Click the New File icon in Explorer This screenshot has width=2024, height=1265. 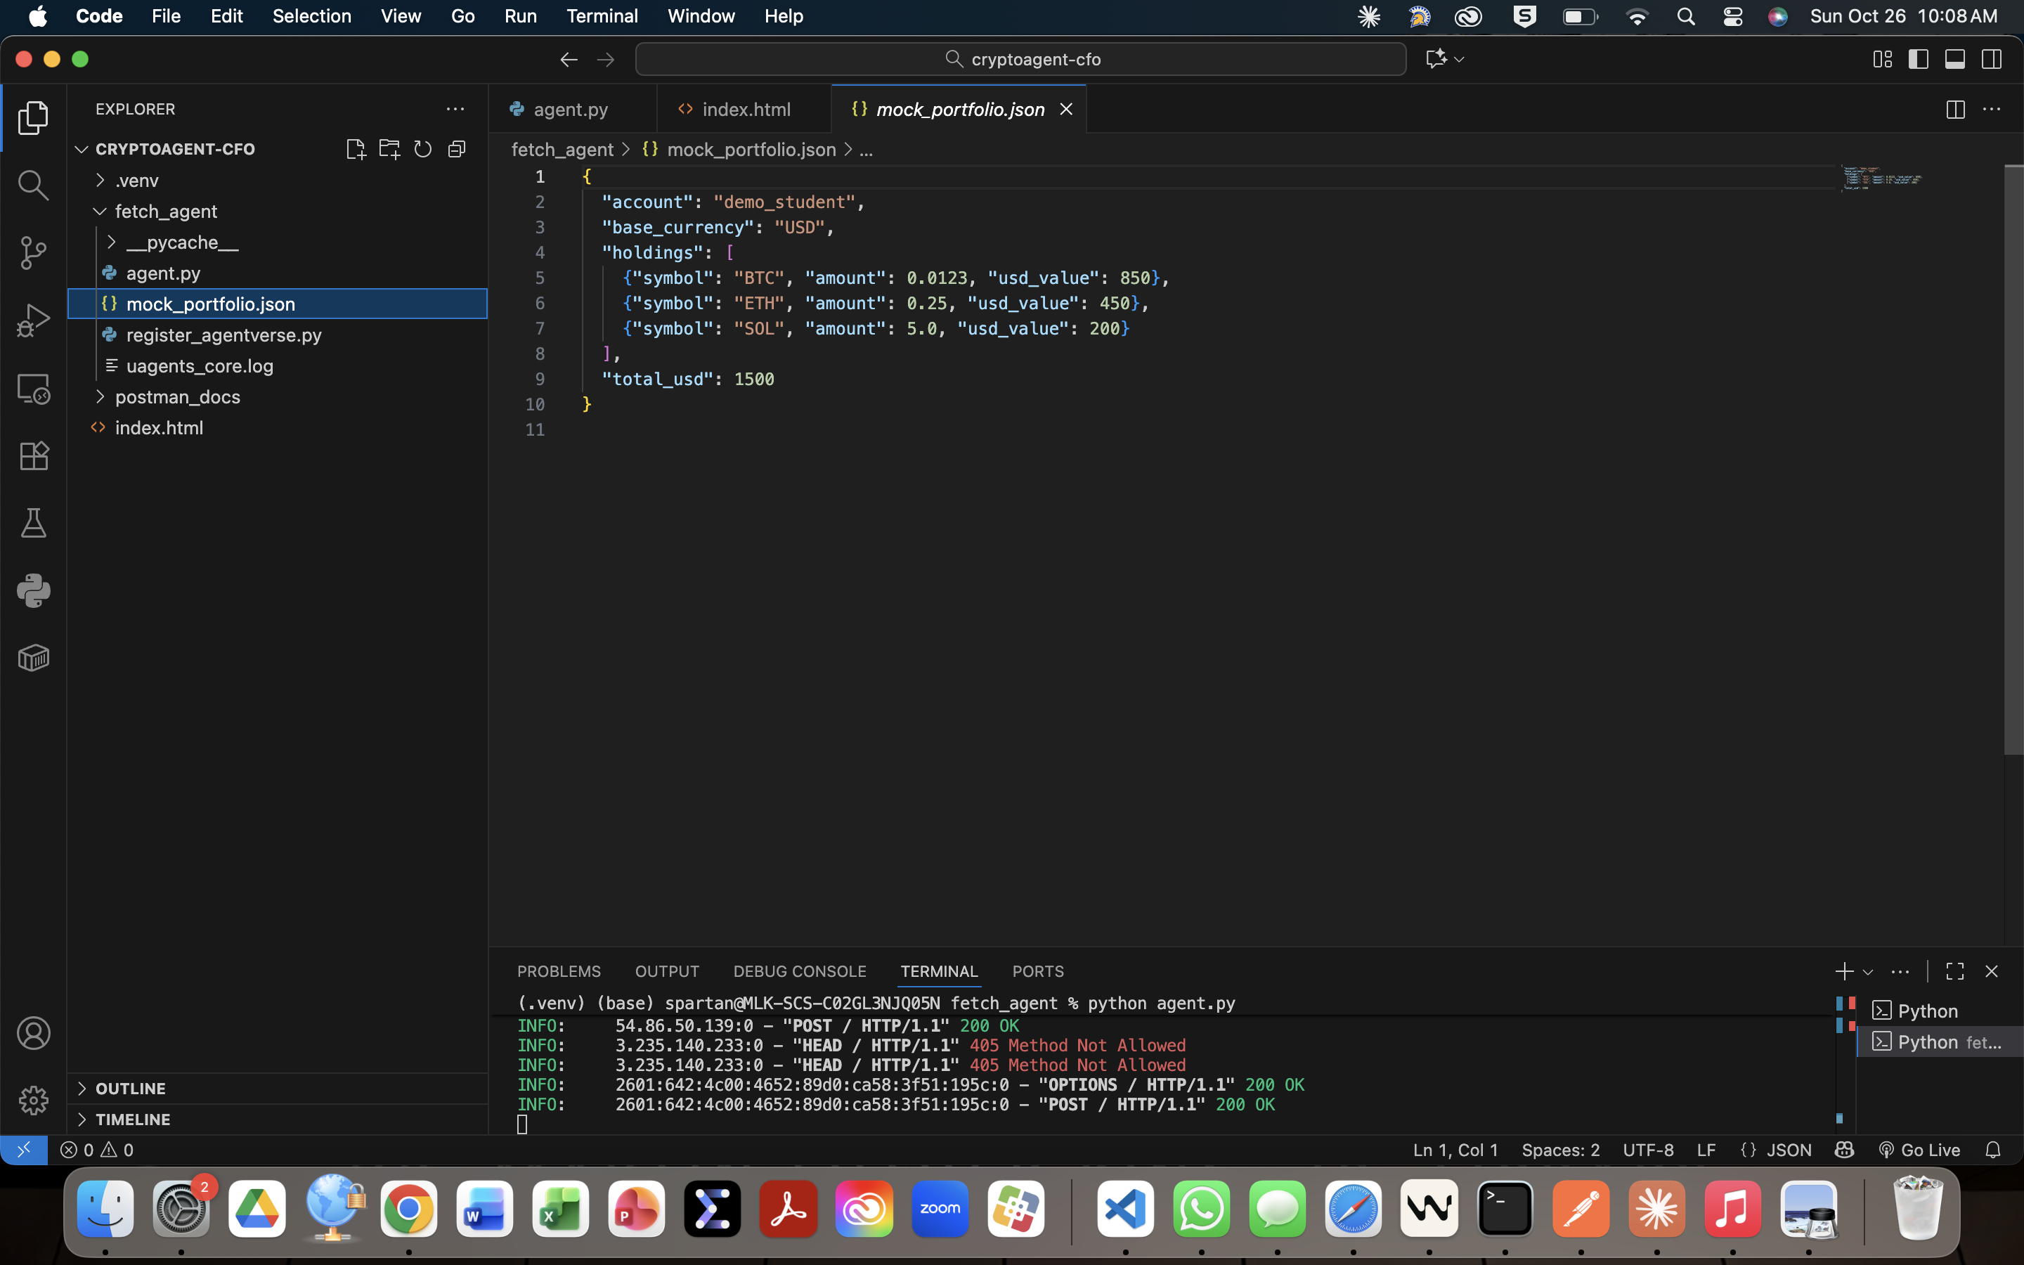(356, 149)
